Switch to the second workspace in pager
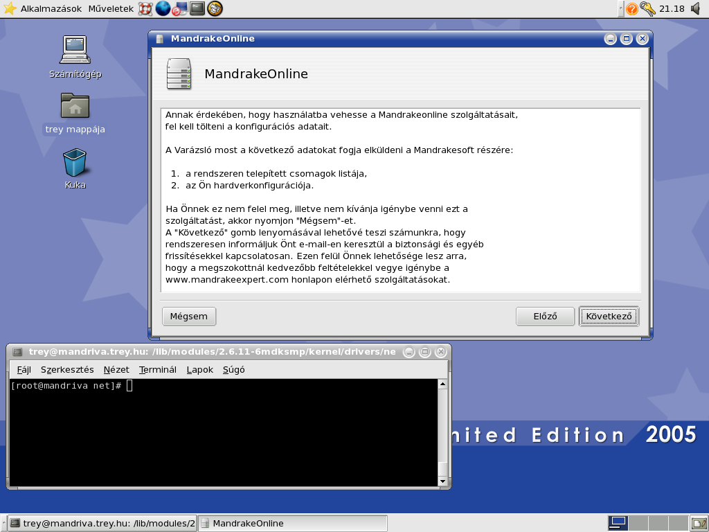 638,523
